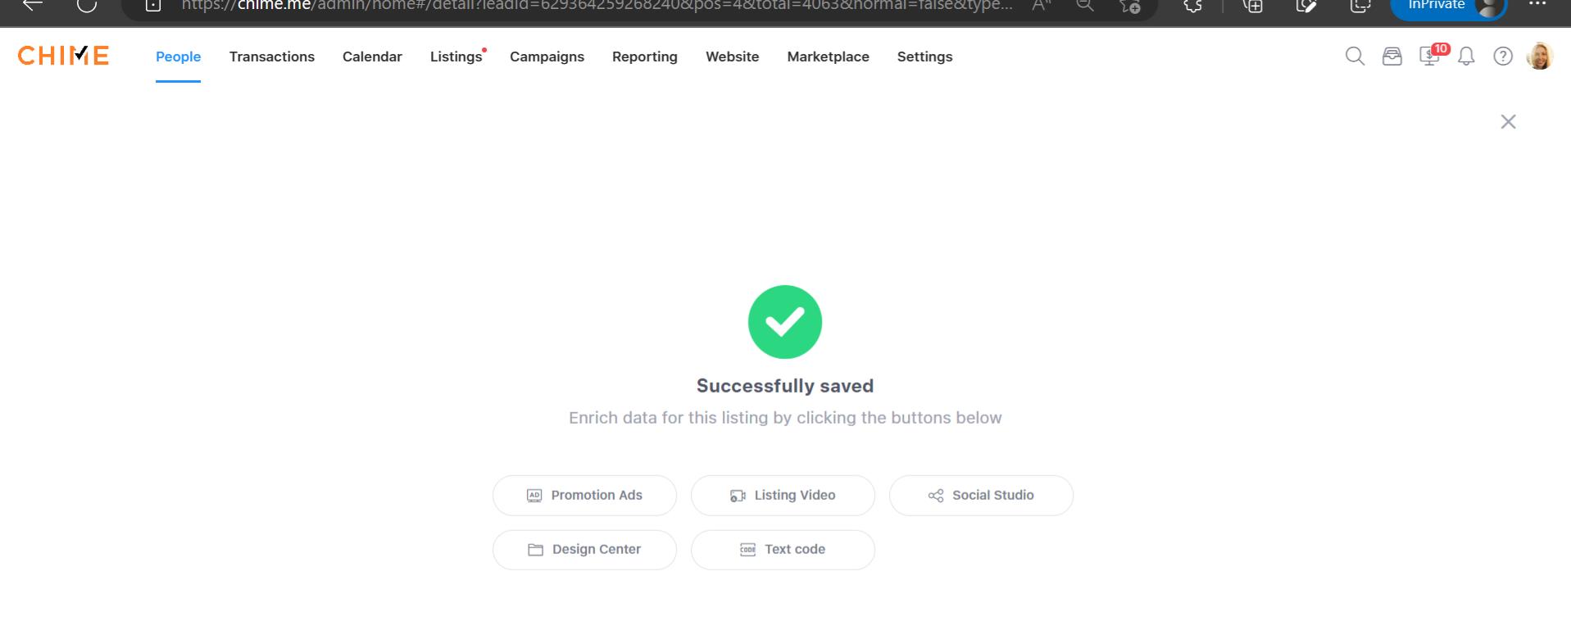Switch to the Transactions tab
Screen dimensions: 1571x644
[x=272, y=57]
